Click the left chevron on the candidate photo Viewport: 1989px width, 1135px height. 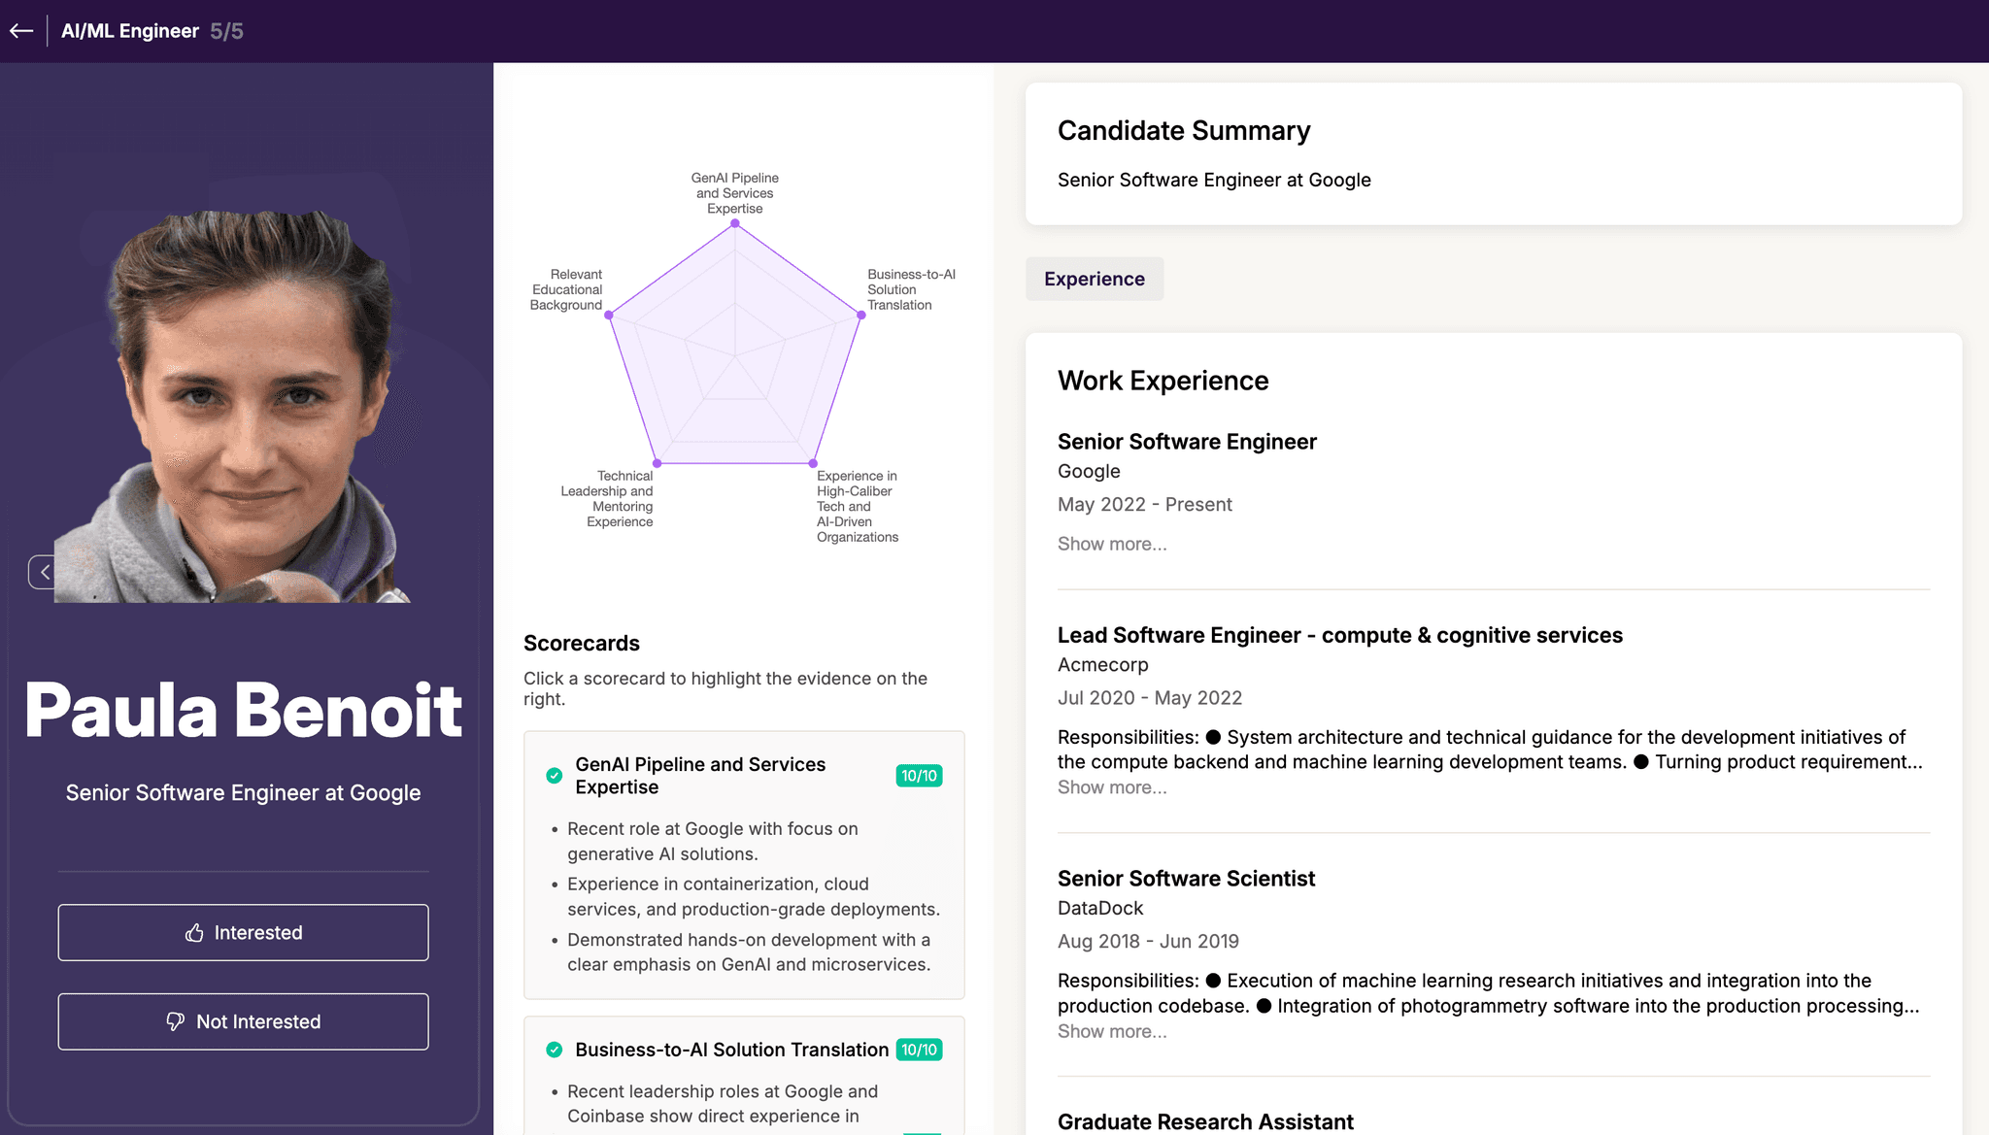(x=44, y=571)
